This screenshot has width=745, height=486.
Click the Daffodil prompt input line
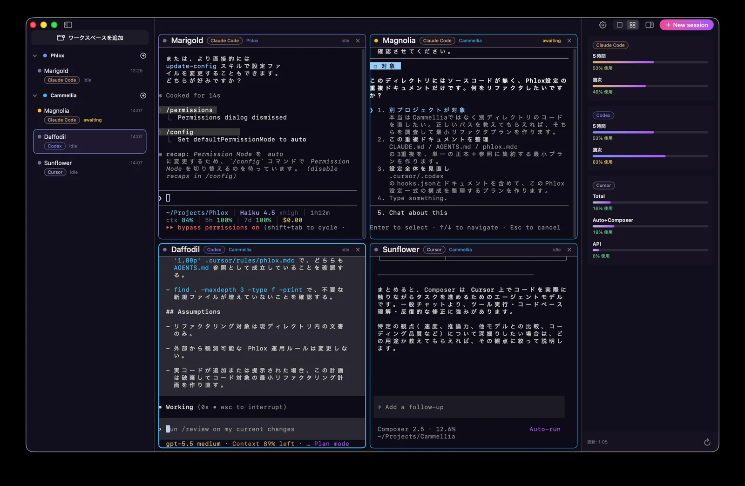262,429
